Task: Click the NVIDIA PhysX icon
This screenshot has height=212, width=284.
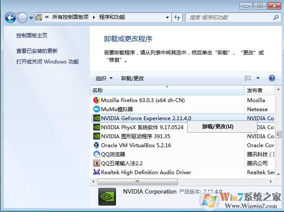Action: click(97, 127)
